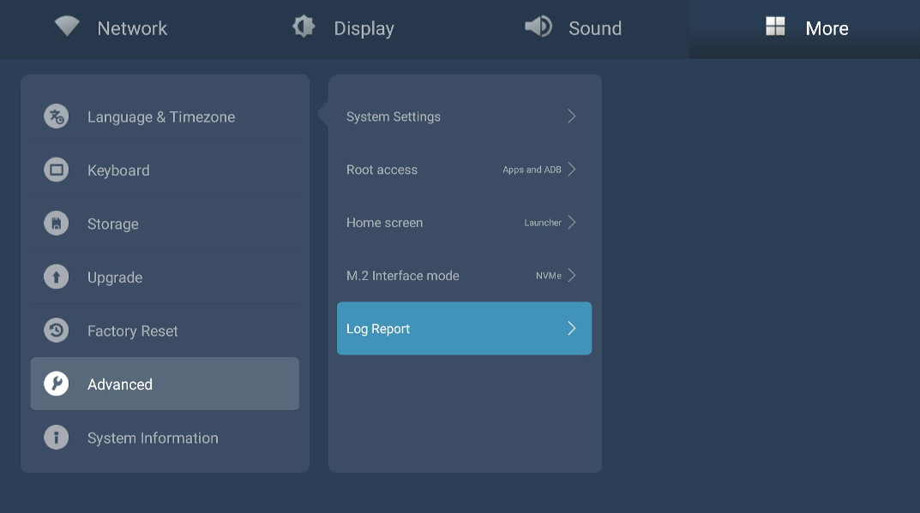Switch to the Network tab label
This screenshot has height=513, width=920.
coord(132,28)
